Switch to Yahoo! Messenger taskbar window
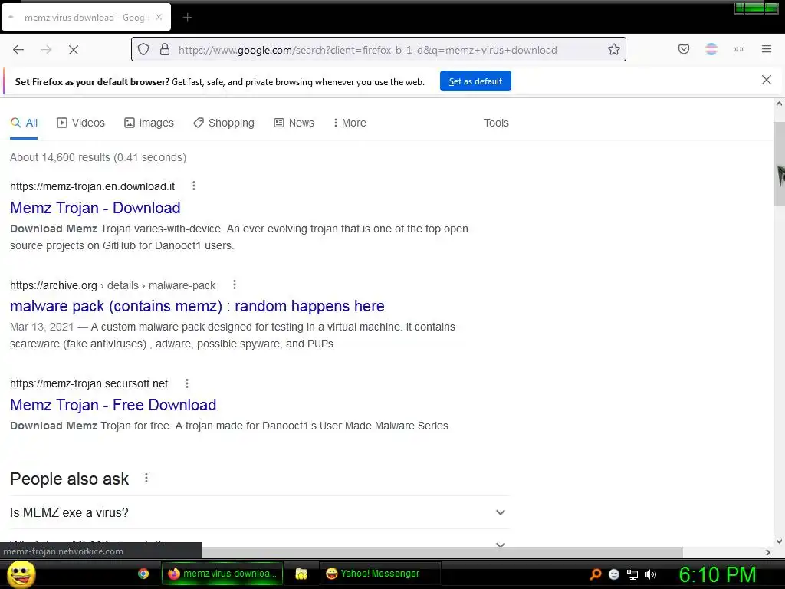785x589 pixels. (379, 574)
